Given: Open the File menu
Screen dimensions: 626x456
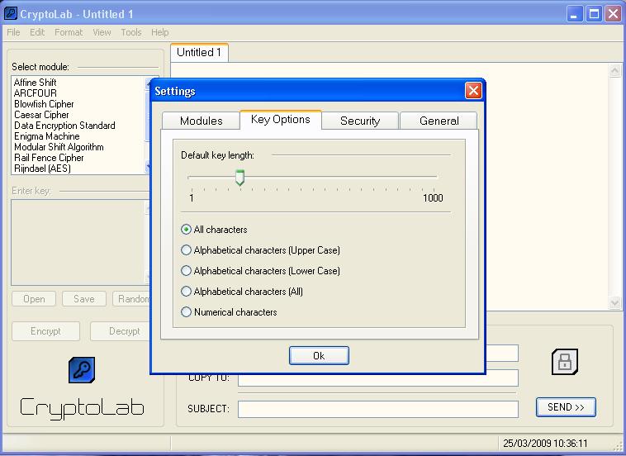Looking at the screenshot, I should click(13, 32).
